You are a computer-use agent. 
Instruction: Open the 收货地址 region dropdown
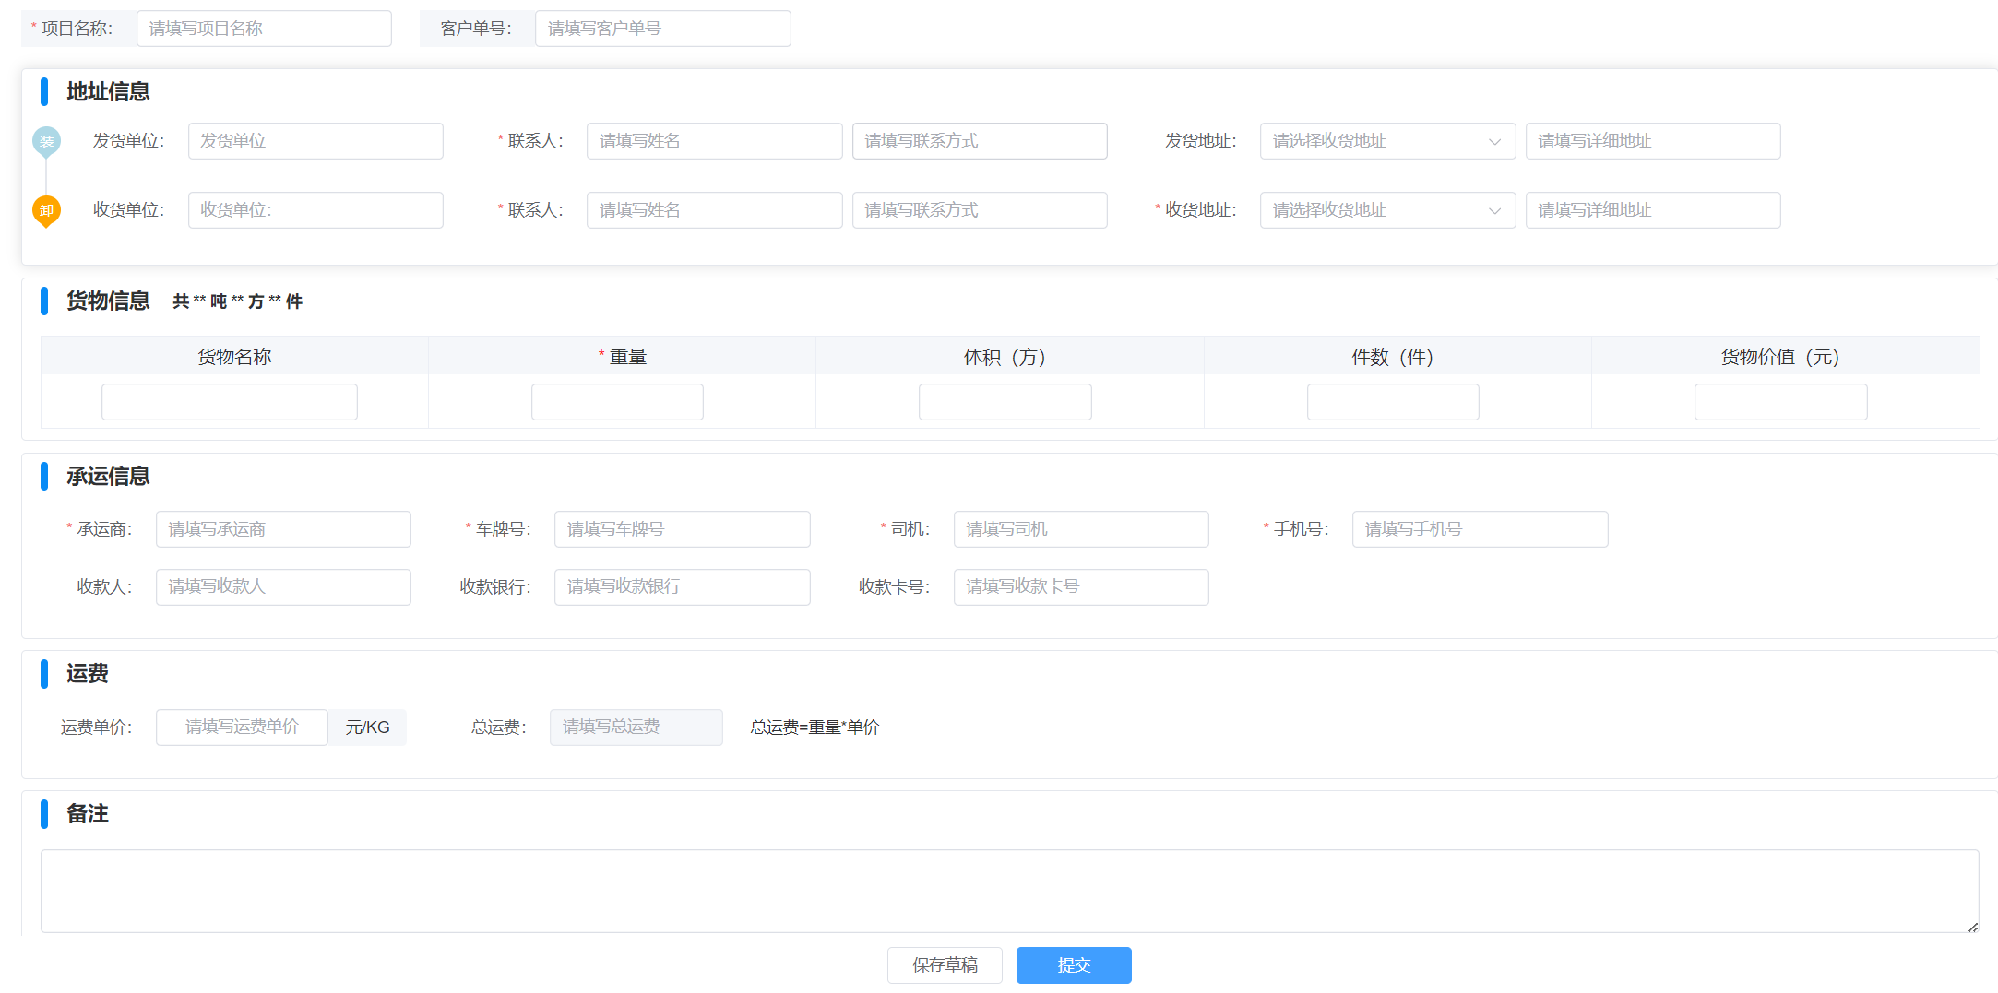(1387, 210)
